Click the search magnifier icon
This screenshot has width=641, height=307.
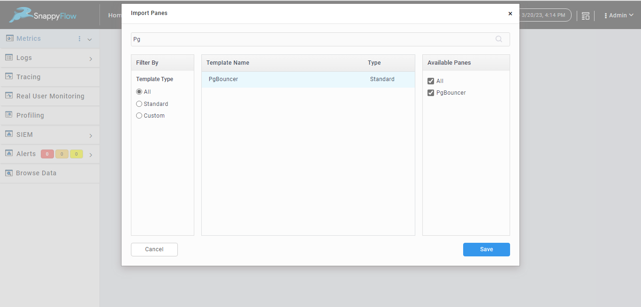pyautogui.click(x=499, y=39)
